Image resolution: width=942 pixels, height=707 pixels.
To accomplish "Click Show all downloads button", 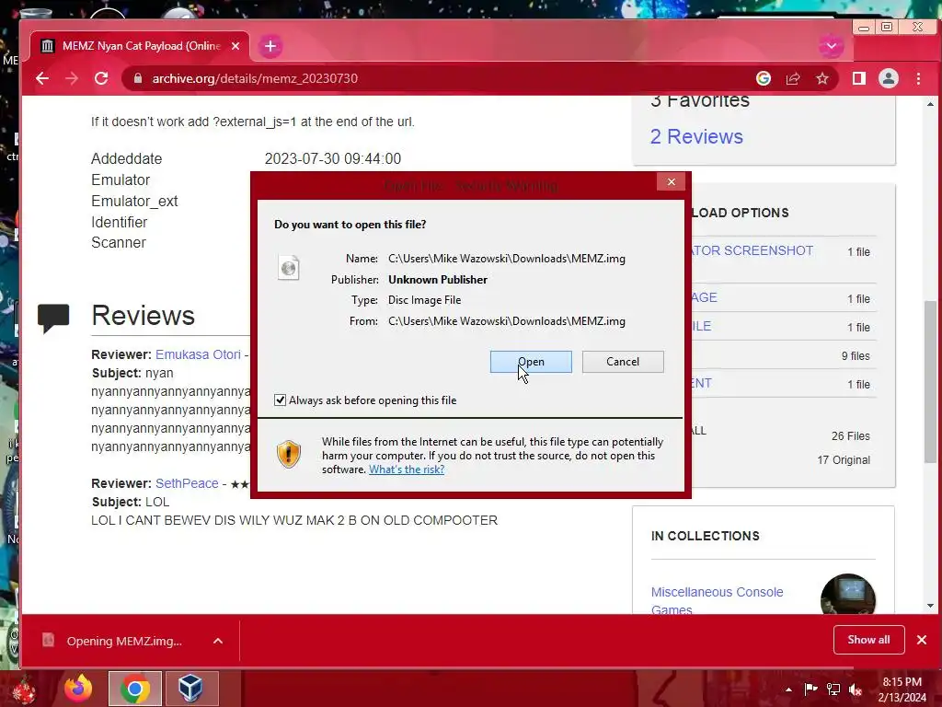I will coord(868,640).
